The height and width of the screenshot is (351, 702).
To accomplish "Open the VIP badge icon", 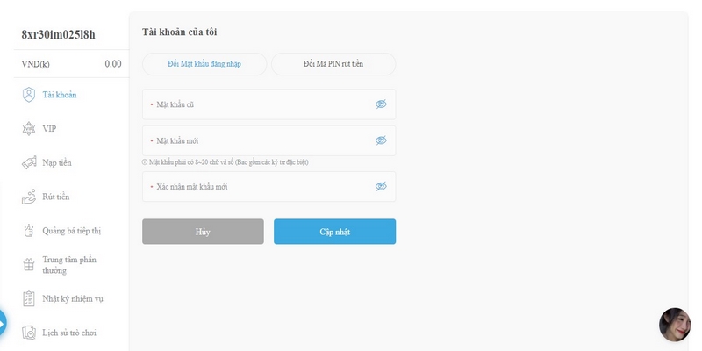I will click(29, 129).
